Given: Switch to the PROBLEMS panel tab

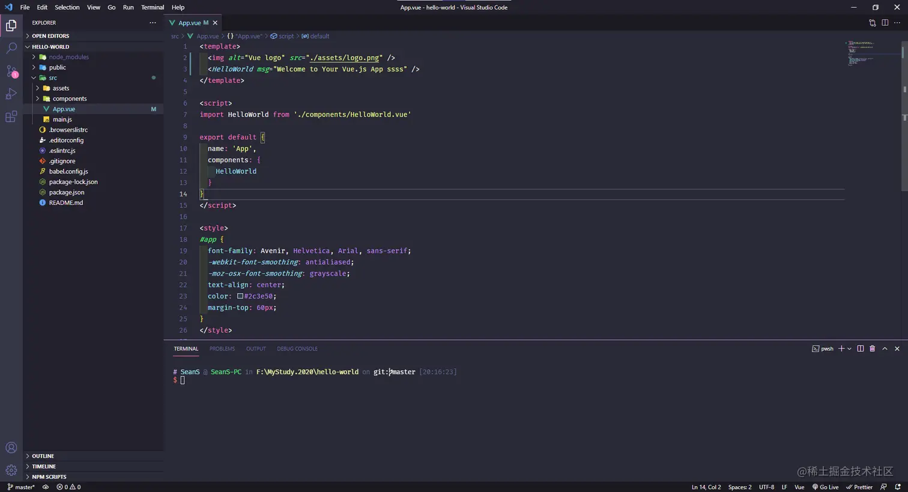Looking at the screenshot, I should (x=222, y=348).
